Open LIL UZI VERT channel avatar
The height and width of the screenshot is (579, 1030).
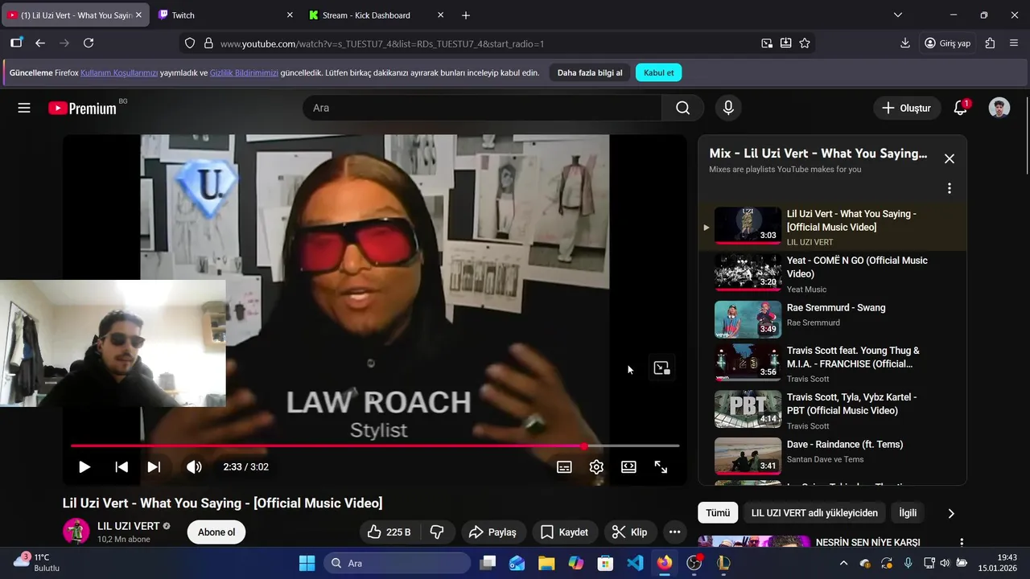(77, 532)
